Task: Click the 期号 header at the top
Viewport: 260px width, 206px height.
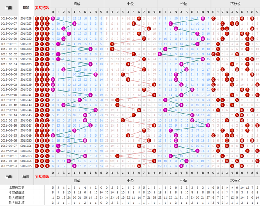Action: [26, 8]
